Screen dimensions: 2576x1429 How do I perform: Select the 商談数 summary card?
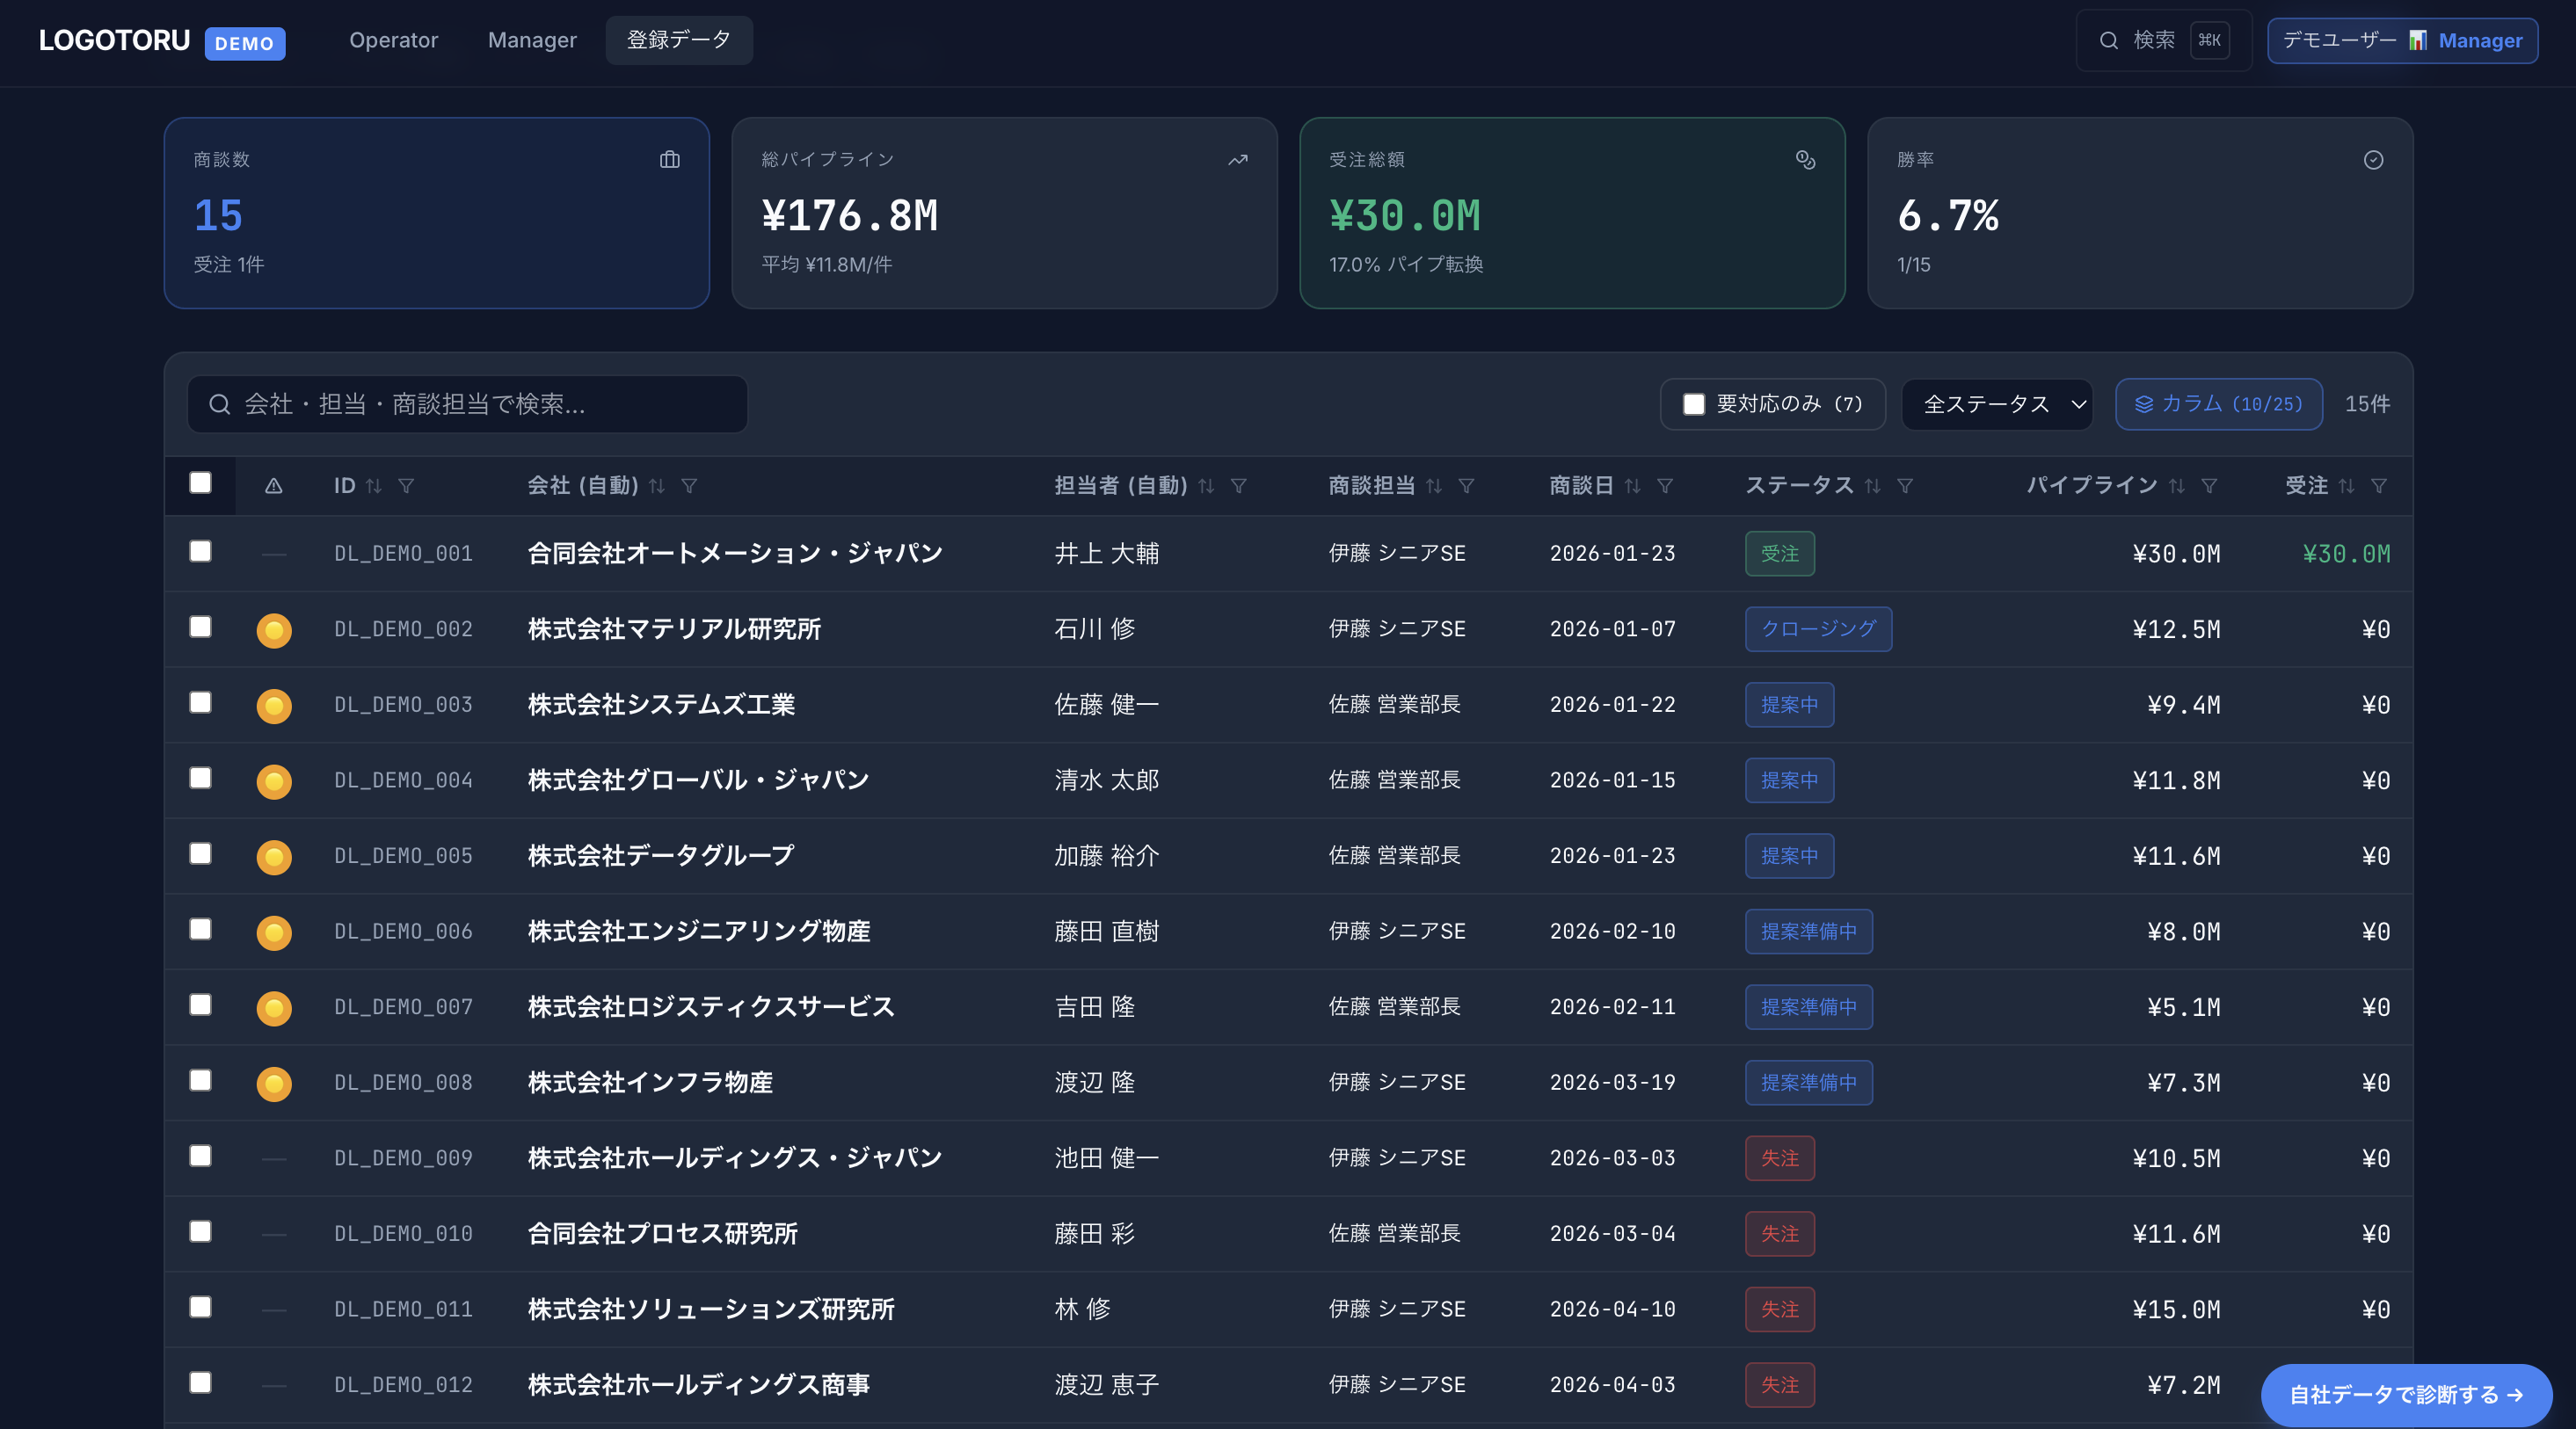point(437,213)
